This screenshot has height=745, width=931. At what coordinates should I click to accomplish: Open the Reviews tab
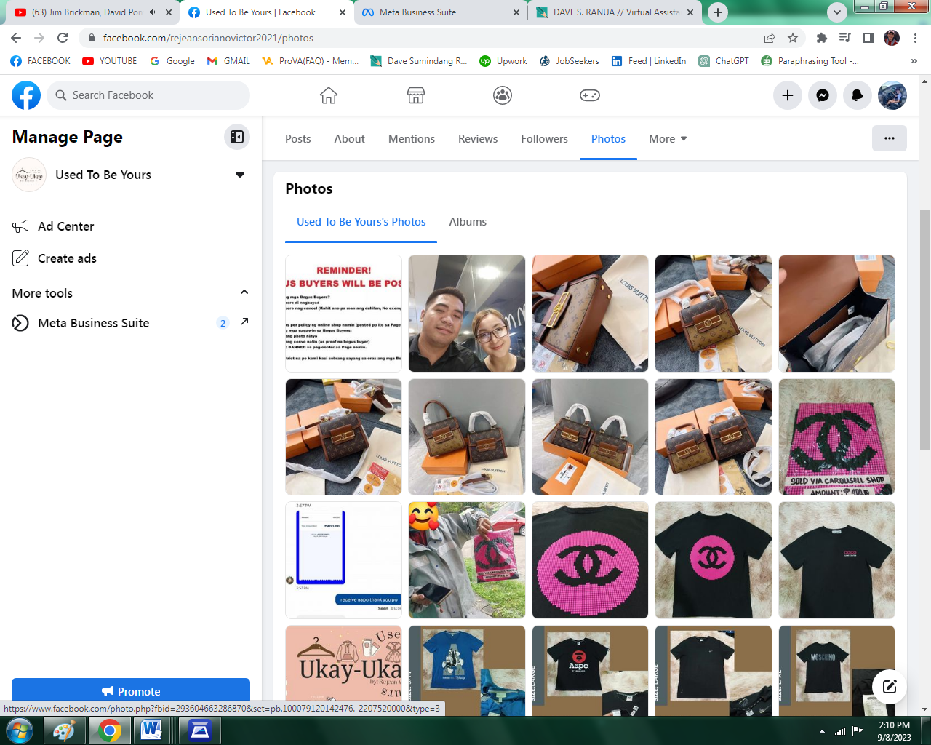(x=478, y=139)
